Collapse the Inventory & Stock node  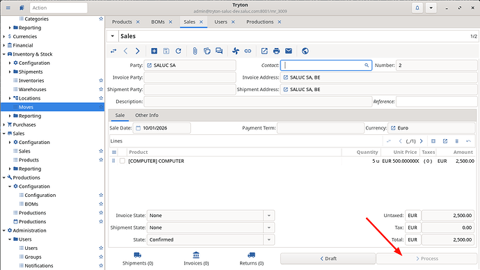4,54
